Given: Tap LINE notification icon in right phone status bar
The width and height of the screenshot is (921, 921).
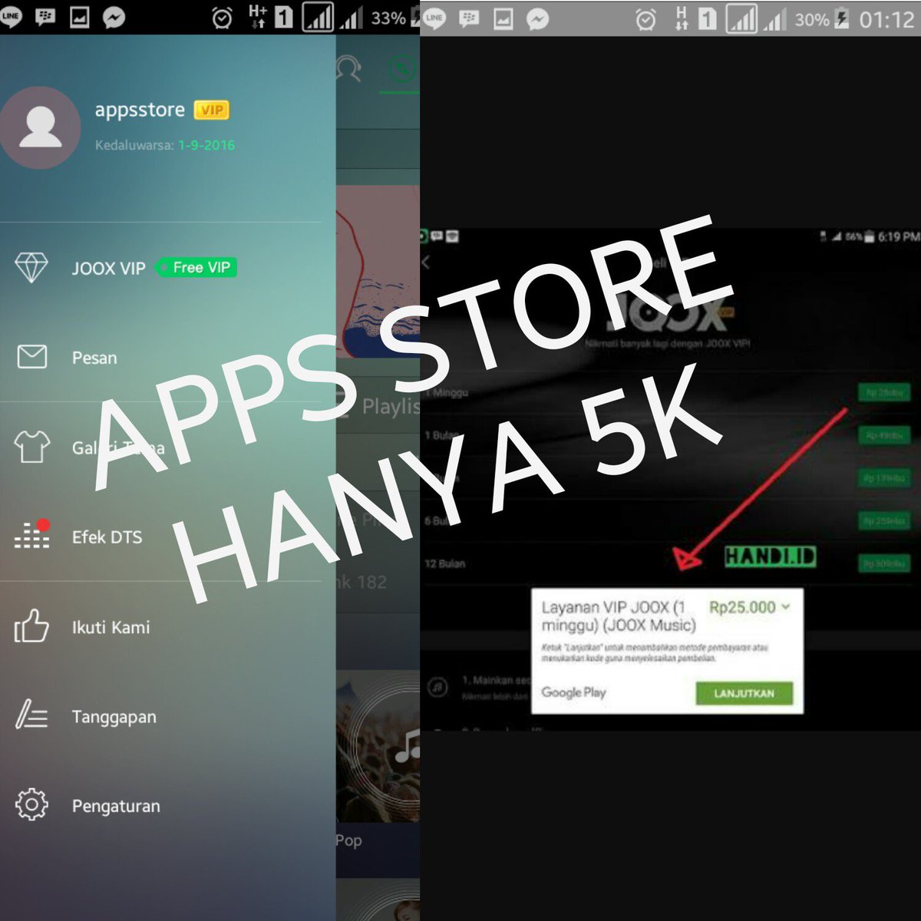Looking at the screenshot, I should pyautogui.click(x=434, y=18).
